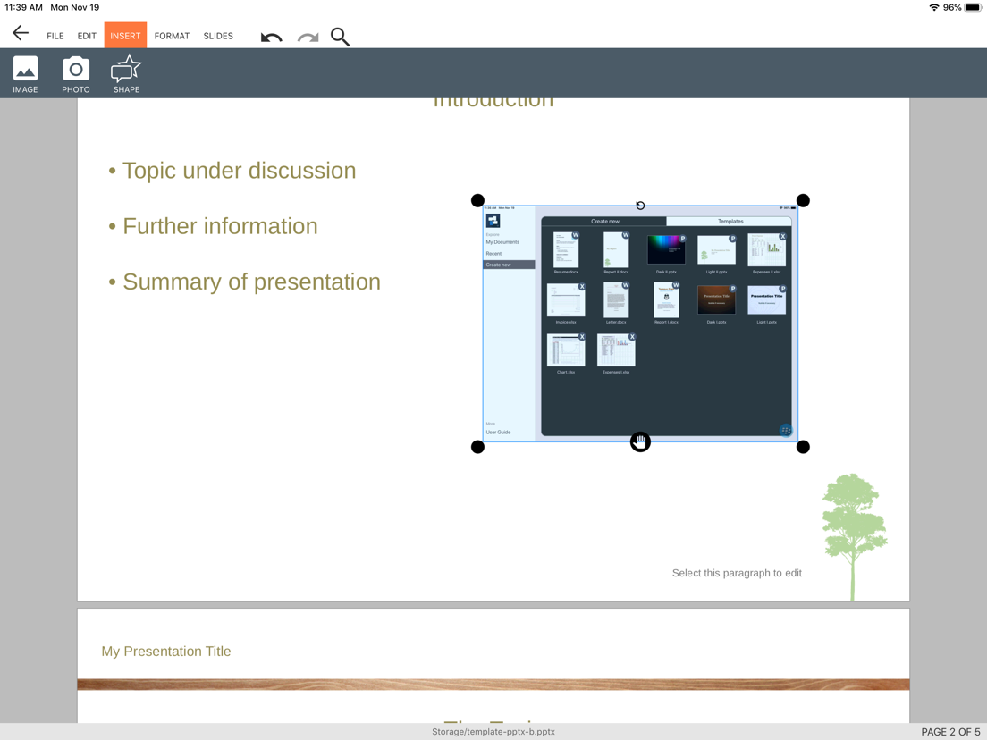Tap the battery status icon
The width and height of the screenshot is (987, 740).
tap(974, 7)
